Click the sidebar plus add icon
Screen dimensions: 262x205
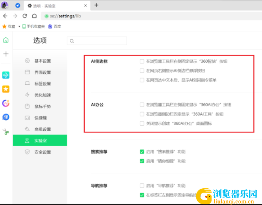click(6, 54)
